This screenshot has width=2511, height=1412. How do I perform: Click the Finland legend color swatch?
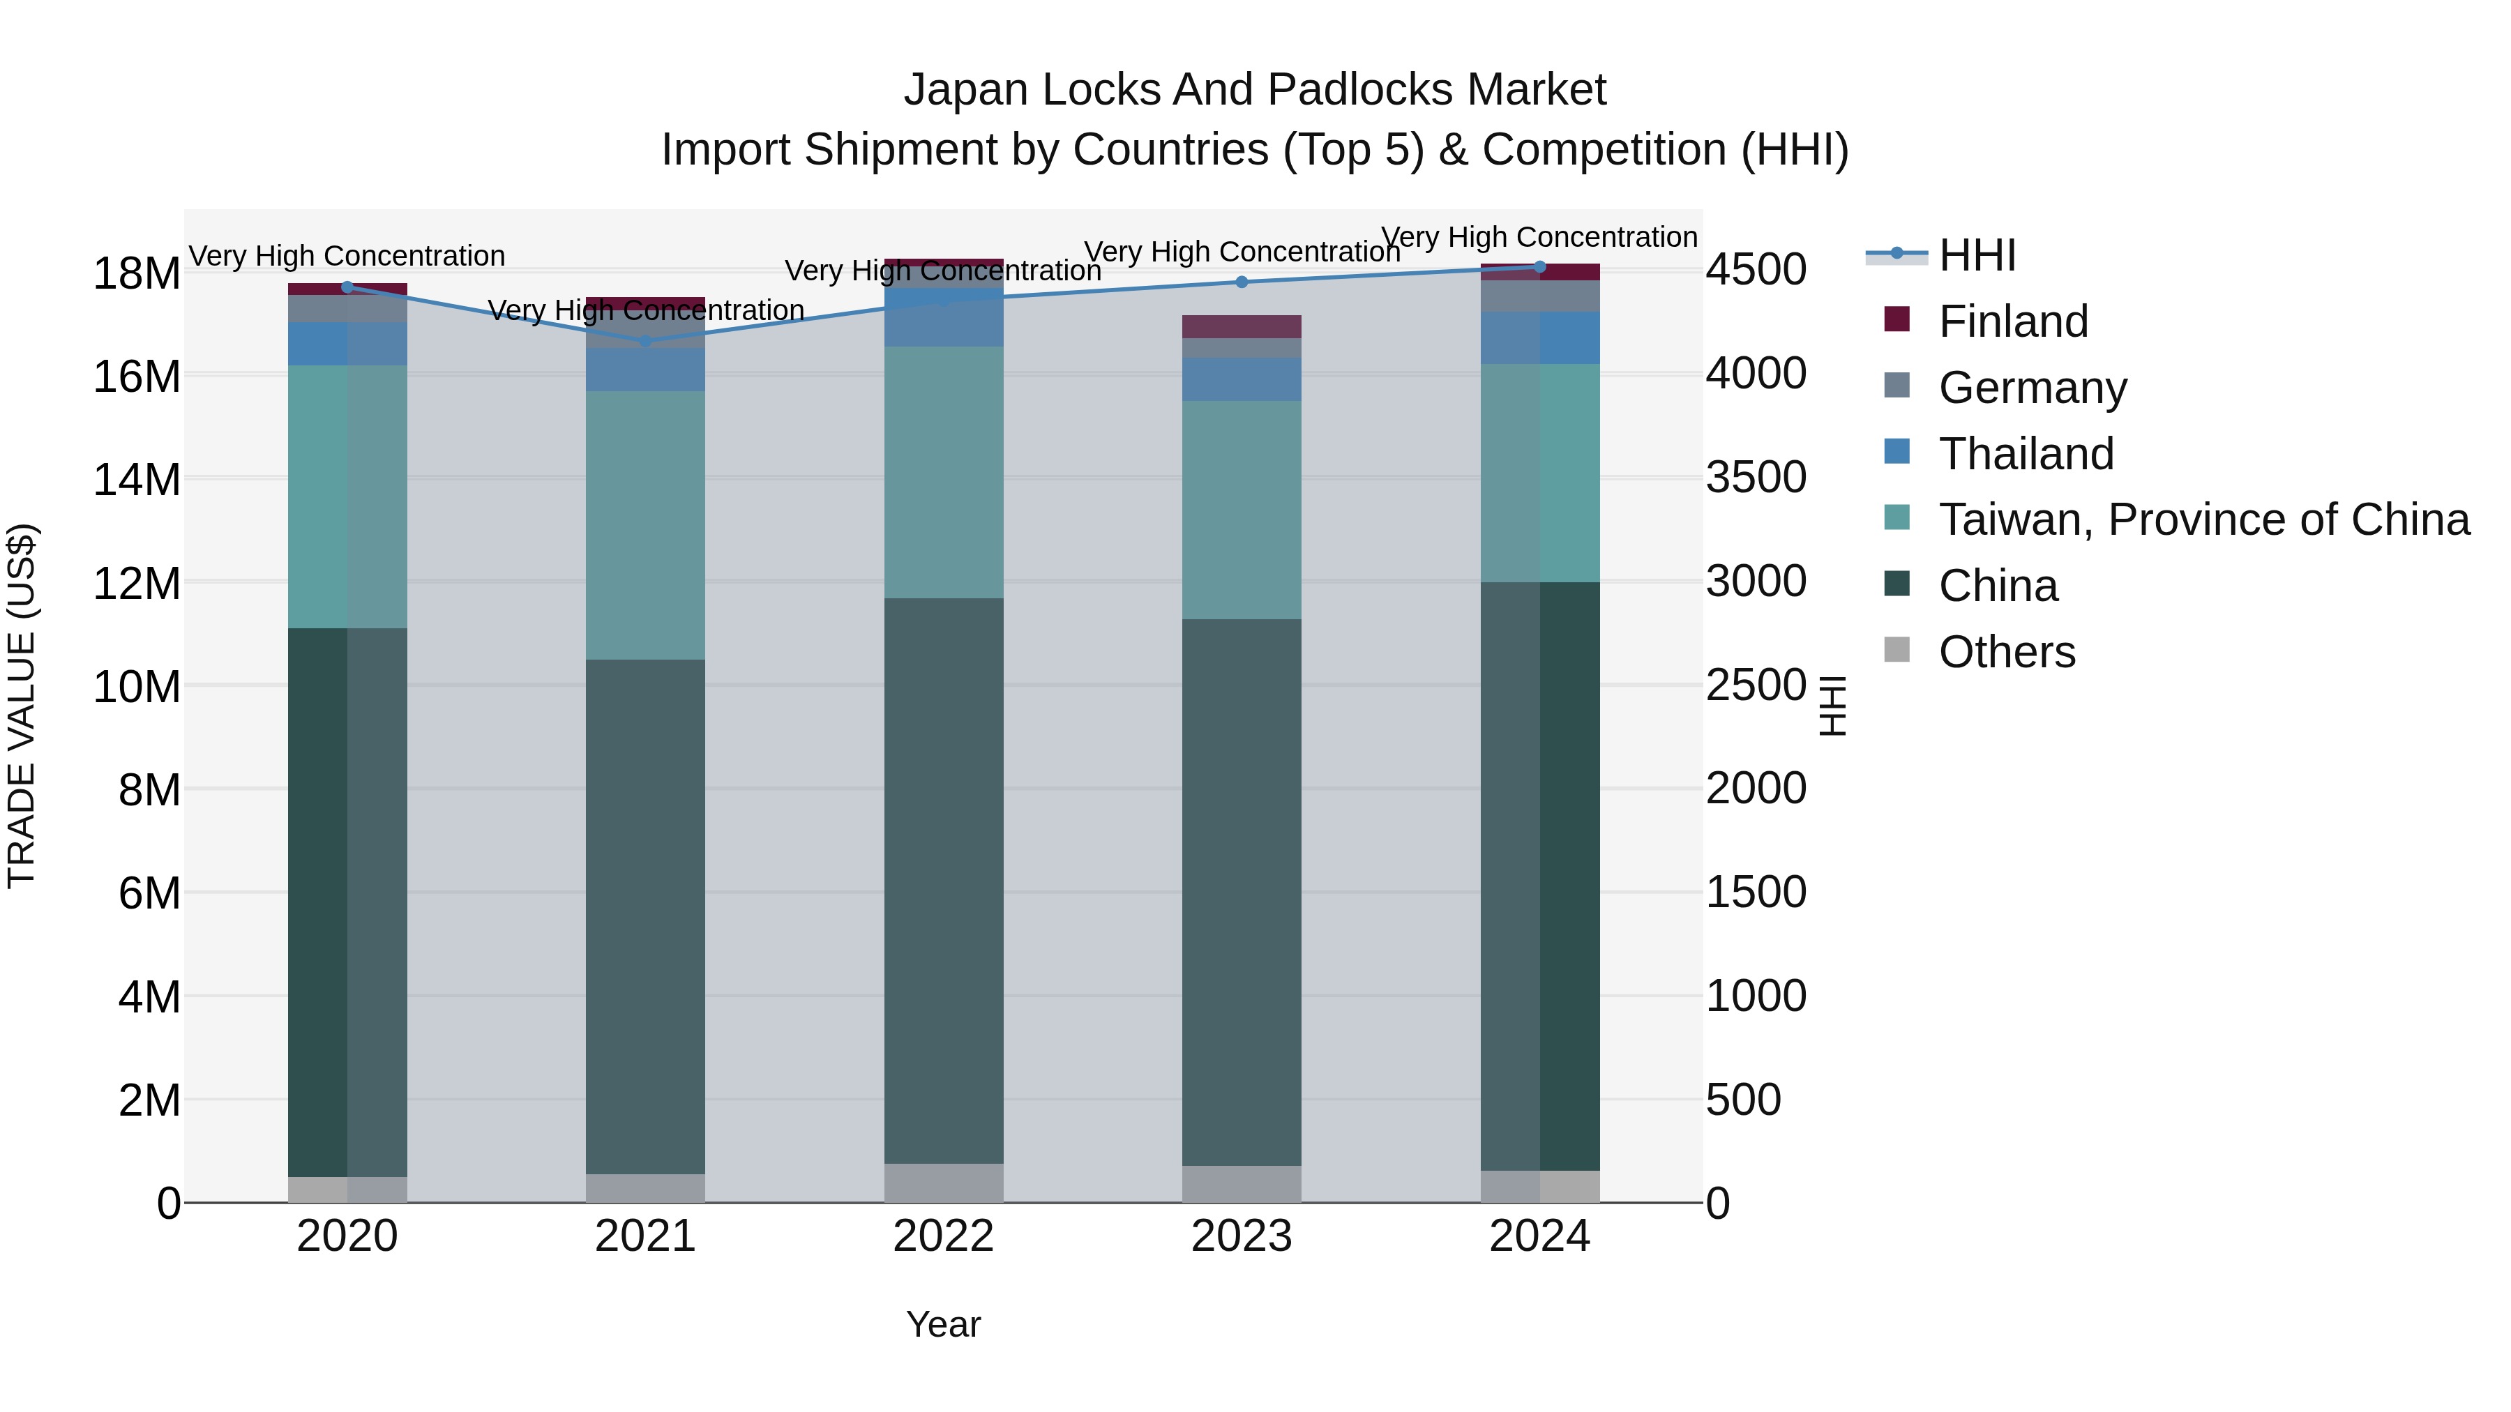[x=1897, y=319]
